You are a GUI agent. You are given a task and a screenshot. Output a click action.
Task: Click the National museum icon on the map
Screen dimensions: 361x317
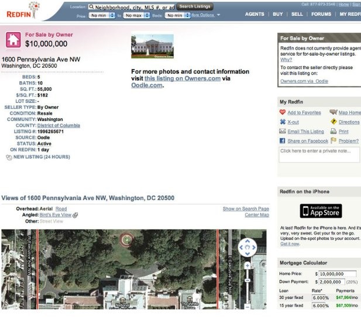click(123, 300)
